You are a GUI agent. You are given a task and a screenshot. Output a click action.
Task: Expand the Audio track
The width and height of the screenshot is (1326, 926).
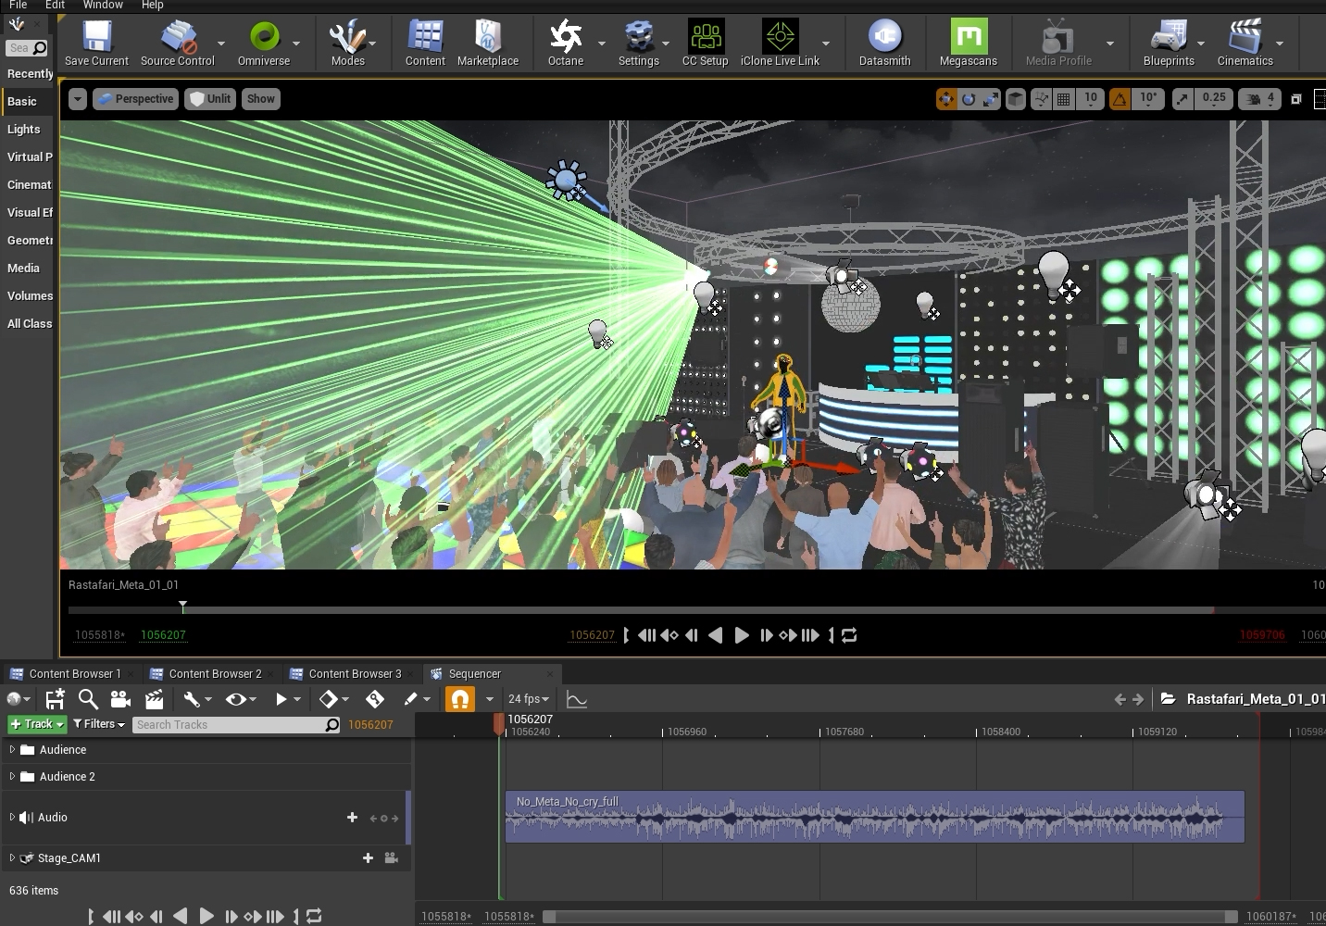[x=12, y=817]
